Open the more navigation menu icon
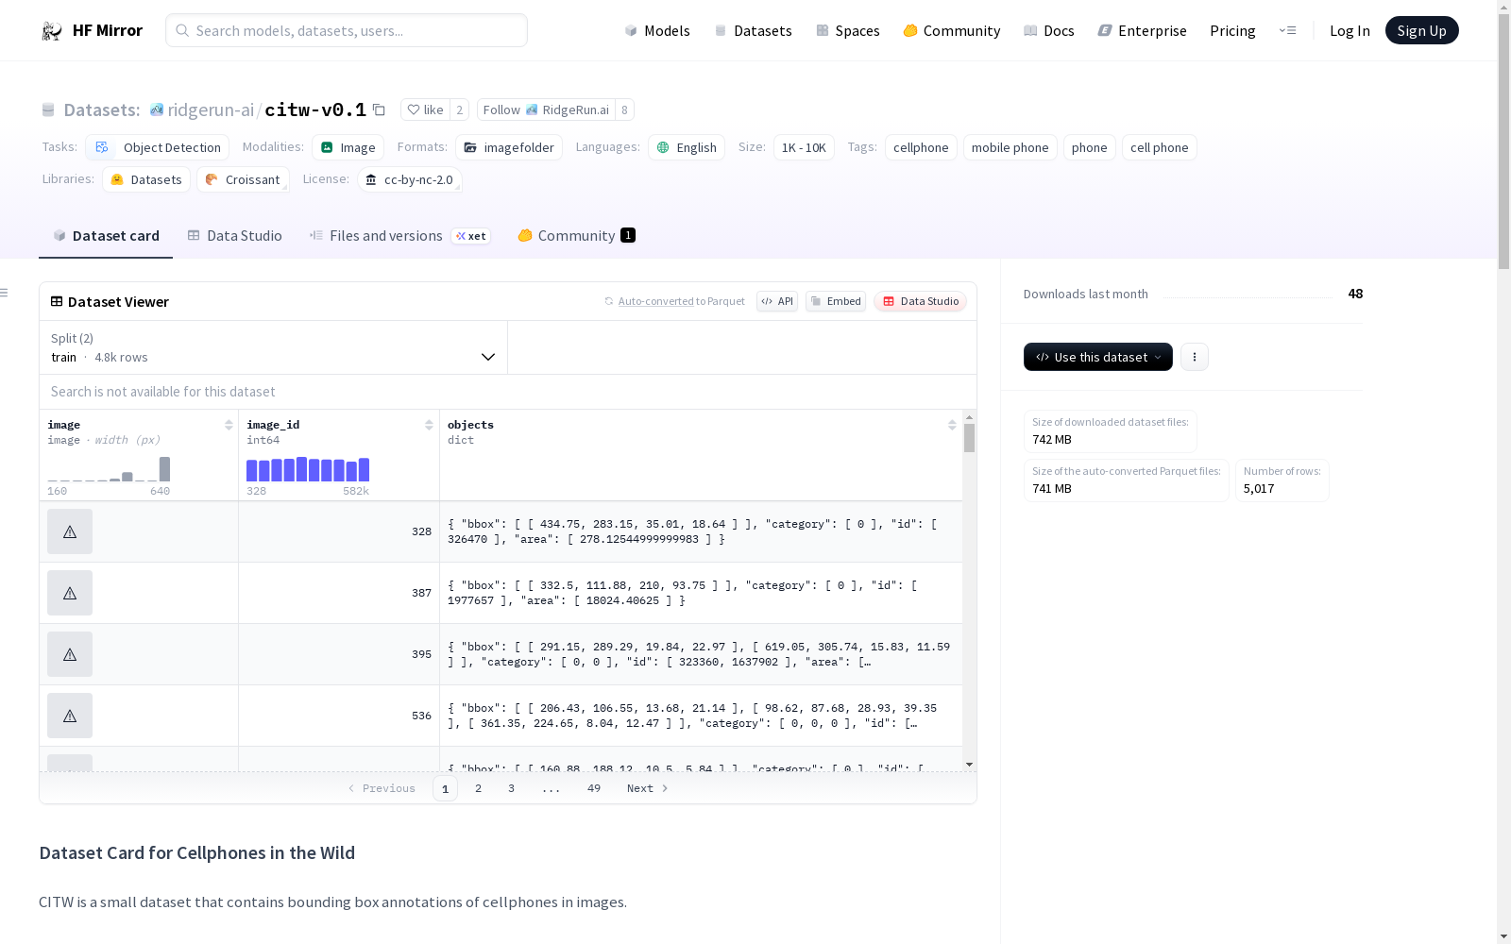This screenshot has height=944, width=1511. point(1287,30)
